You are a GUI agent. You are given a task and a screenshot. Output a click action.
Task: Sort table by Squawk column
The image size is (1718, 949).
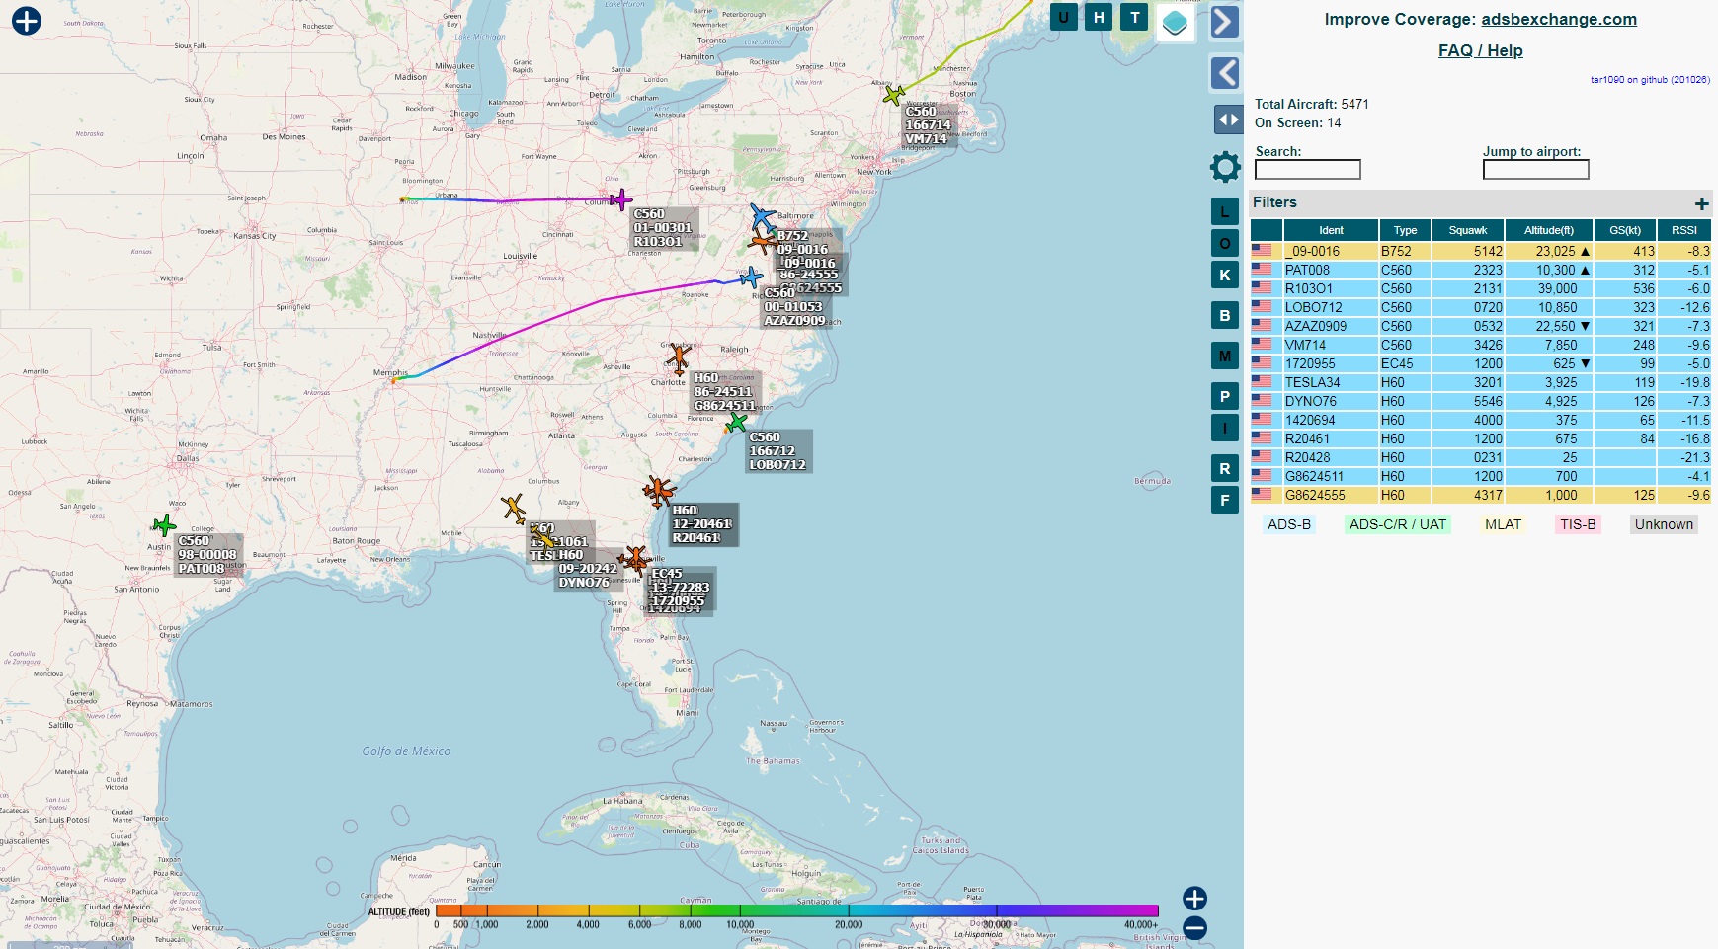click(x=1467, y=230)
